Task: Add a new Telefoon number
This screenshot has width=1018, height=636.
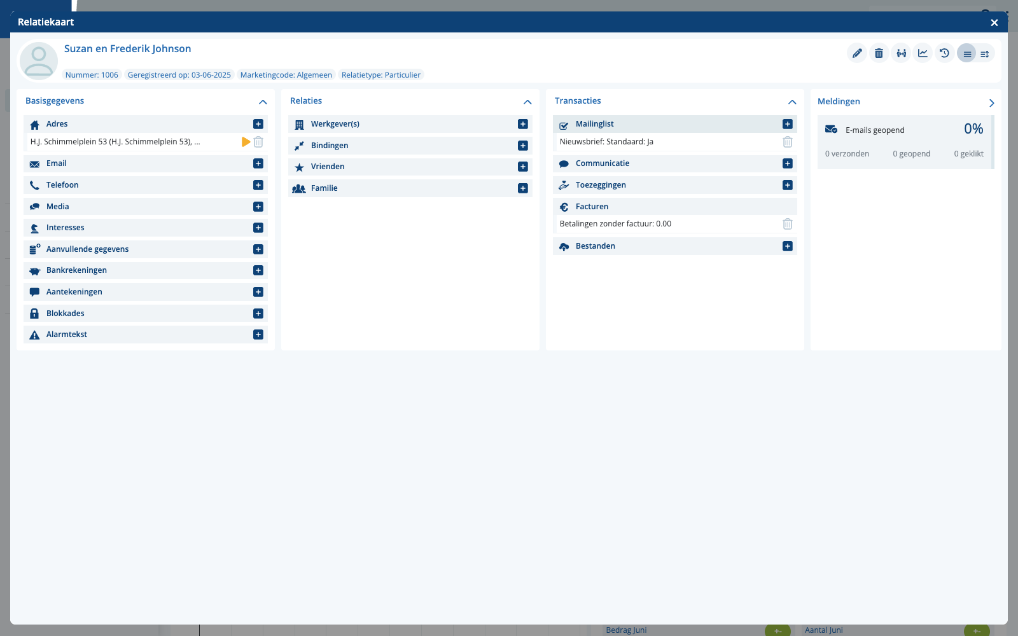Action: pos(258,185)
